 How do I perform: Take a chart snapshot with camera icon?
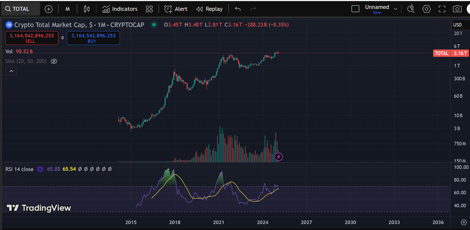click(x=457, y=9)
